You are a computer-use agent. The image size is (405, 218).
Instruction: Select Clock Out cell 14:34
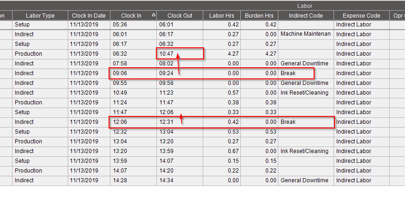[180, 180]
